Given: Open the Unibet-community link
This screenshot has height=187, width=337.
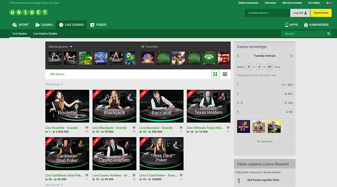Looking at the screenshot, I should click(248, 3).
